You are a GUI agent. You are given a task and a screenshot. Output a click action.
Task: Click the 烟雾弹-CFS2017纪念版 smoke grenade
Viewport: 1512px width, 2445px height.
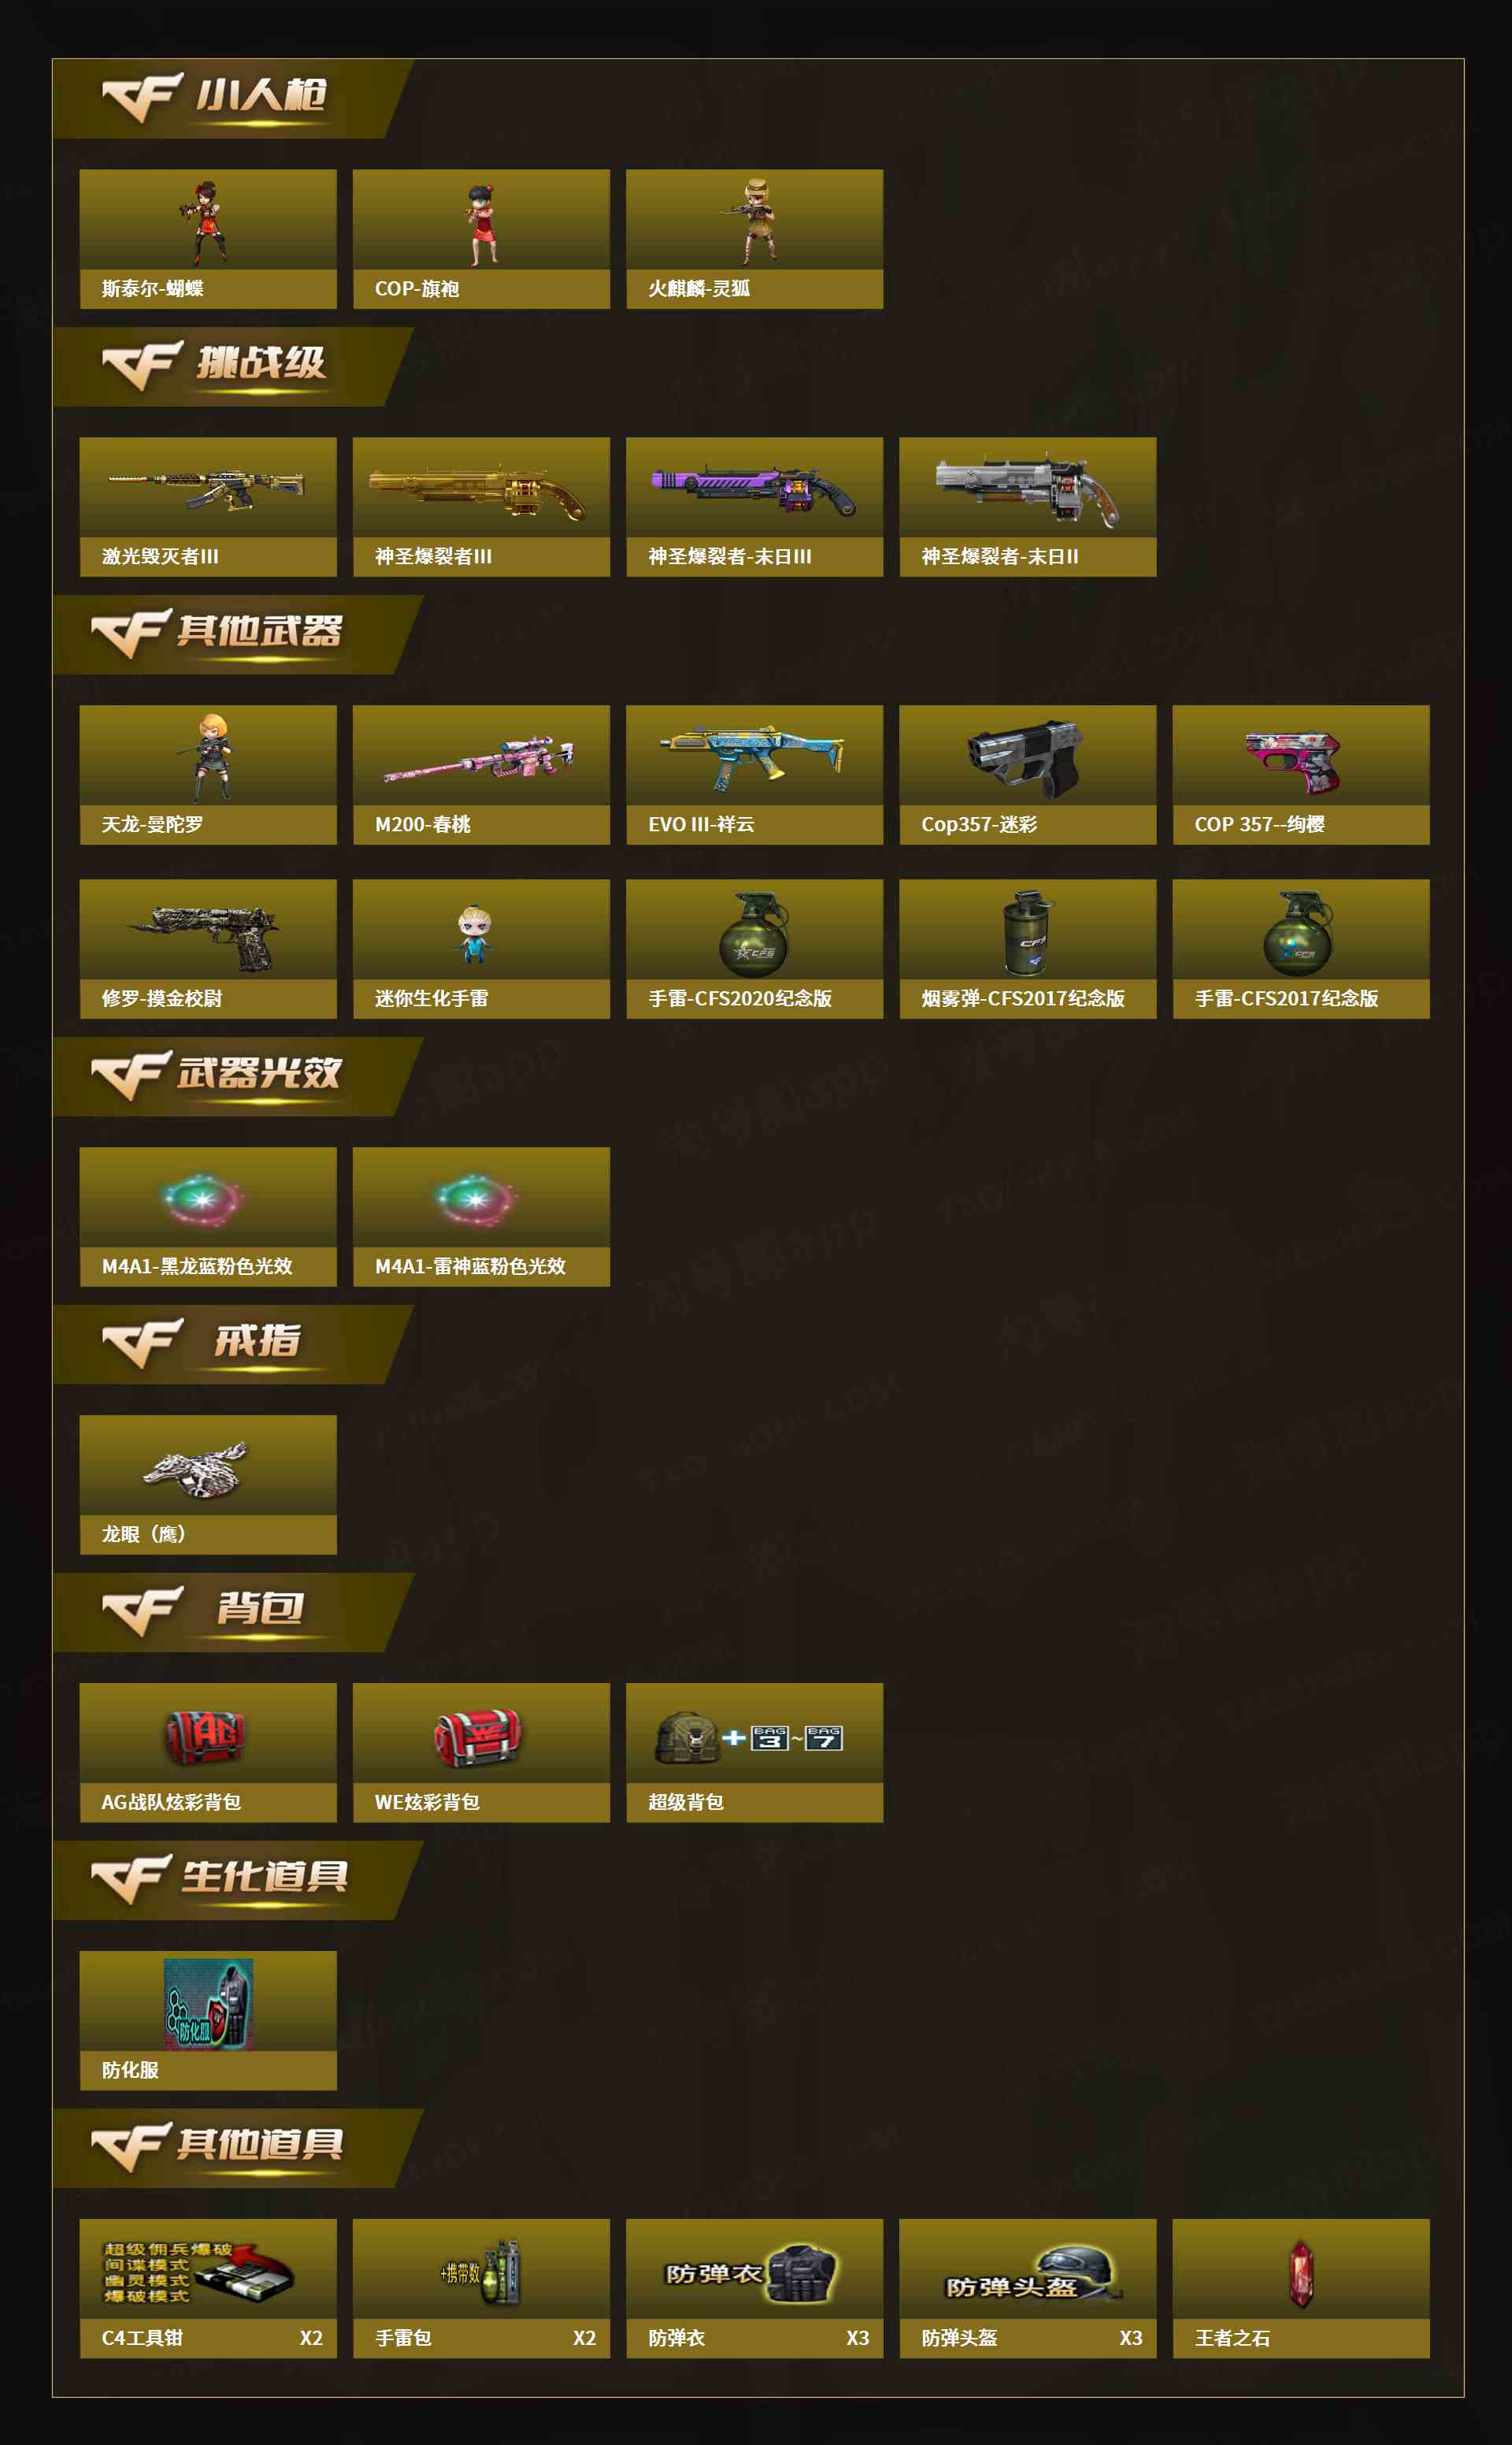(x=1028, y=949)
